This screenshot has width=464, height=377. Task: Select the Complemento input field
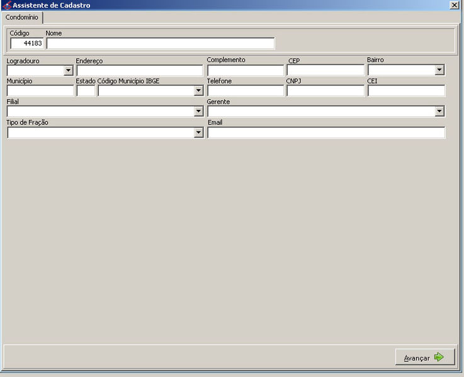pyautogui.click(x=246, y=70)
